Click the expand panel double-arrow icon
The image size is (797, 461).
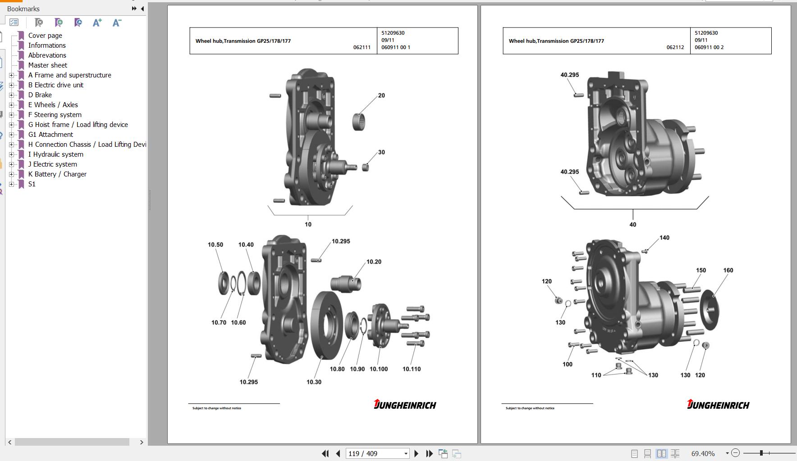[x=134, y=9]
